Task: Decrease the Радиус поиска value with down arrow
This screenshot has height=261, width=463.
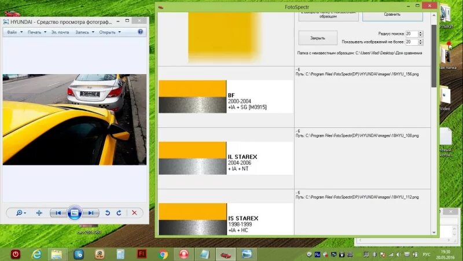Action: [421, 36]
